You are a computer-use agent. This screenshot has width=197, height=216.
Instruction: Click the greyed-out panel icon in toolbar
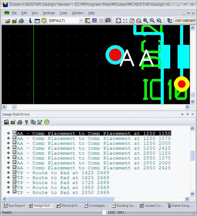tap(101, 21)
